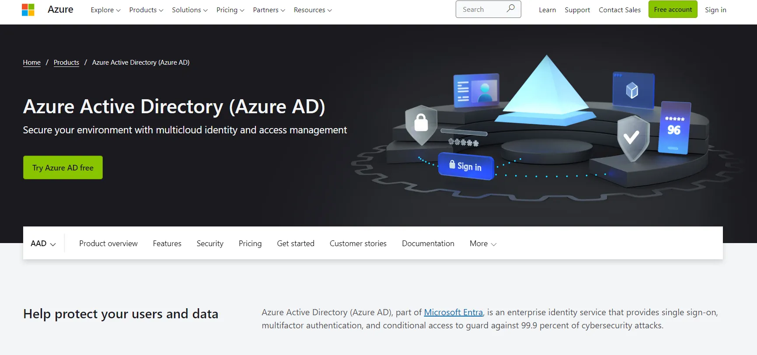Expand the Explore menu
The image size is (757, 355).
pos(105,10)
